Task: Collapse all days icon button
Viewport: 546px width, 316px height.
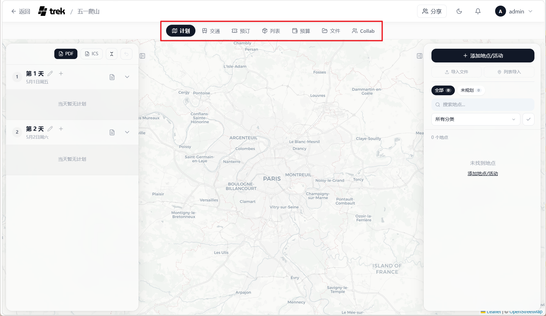Action: 111,54
